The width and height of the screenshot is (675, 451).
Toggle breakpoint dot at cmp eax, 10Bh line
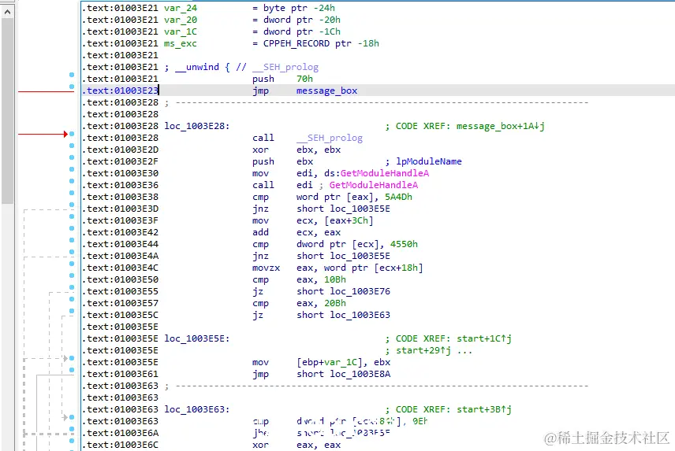tap(72, 275)
